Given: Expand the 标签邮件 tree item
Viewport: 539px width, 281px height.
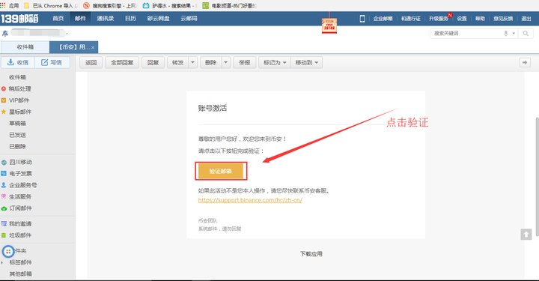Looking at the screenshot, I should tap(2, 262).
